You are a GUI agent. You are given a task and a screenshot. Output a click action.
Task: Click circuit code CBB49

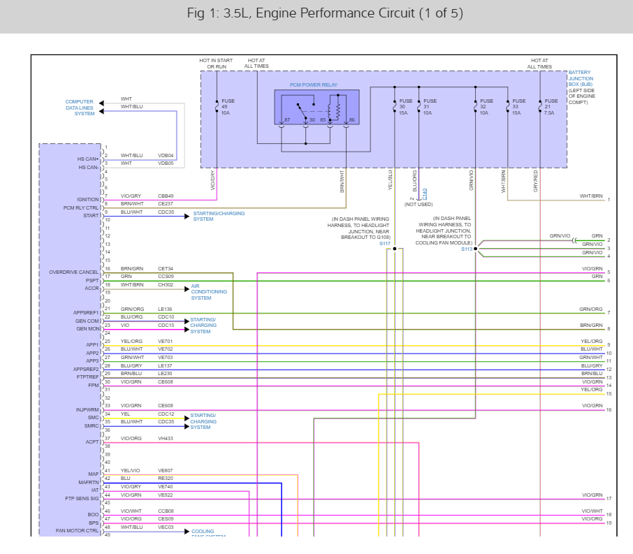tap(166, 196)
